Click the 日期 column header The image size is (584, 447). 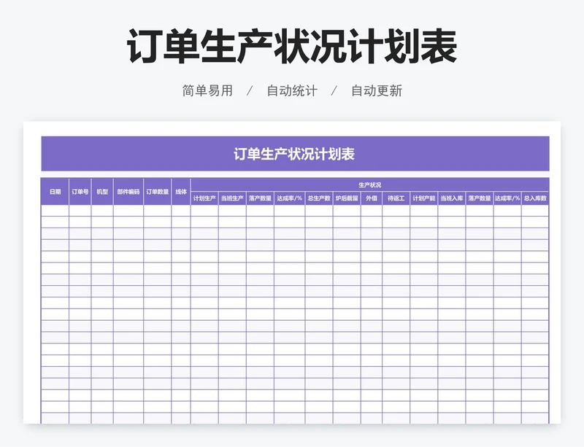(55, 192)
